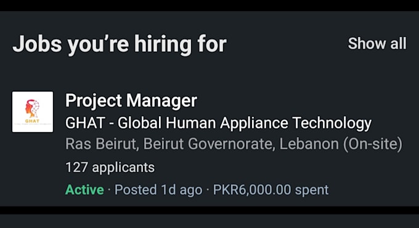
Task: Open the Show all jobs link
Action: pos(377,44)
